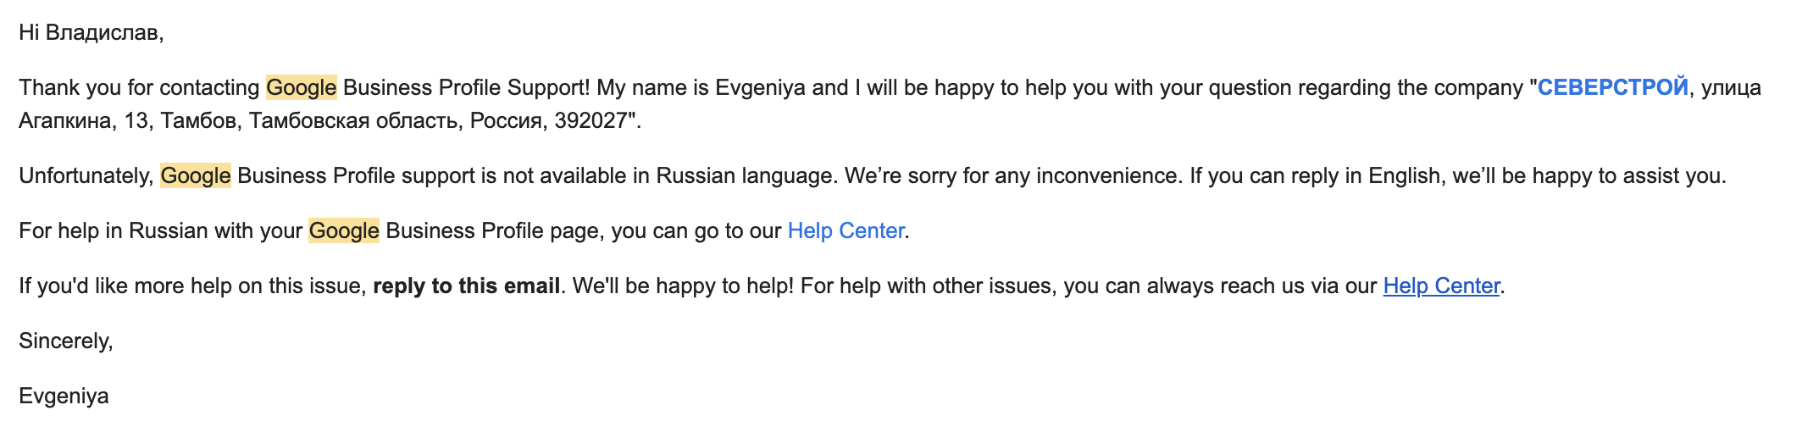
Task: Click highlighted Google in Russian help sentence
Action: pos(343,231)
